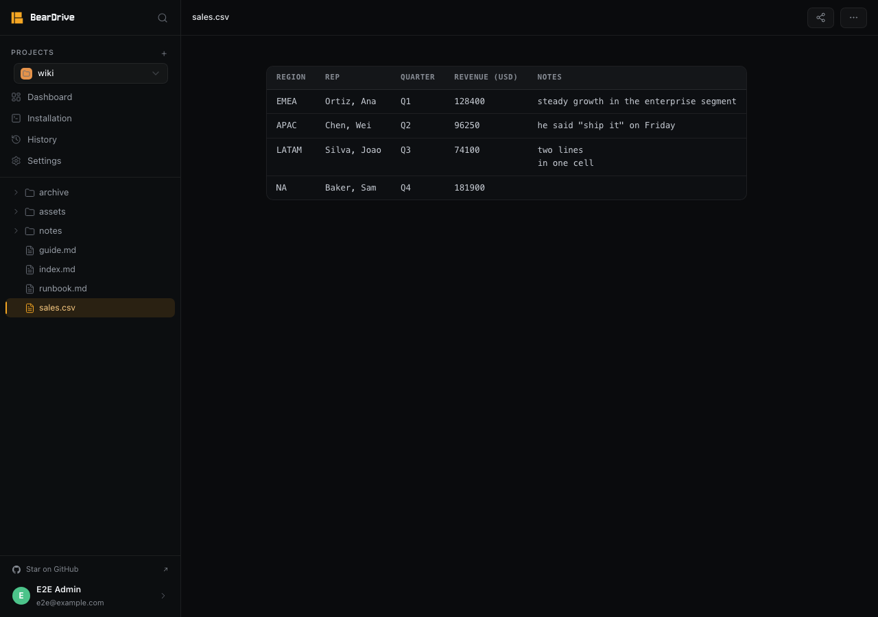Expand the archive folder chevron

tap(16, 193)
